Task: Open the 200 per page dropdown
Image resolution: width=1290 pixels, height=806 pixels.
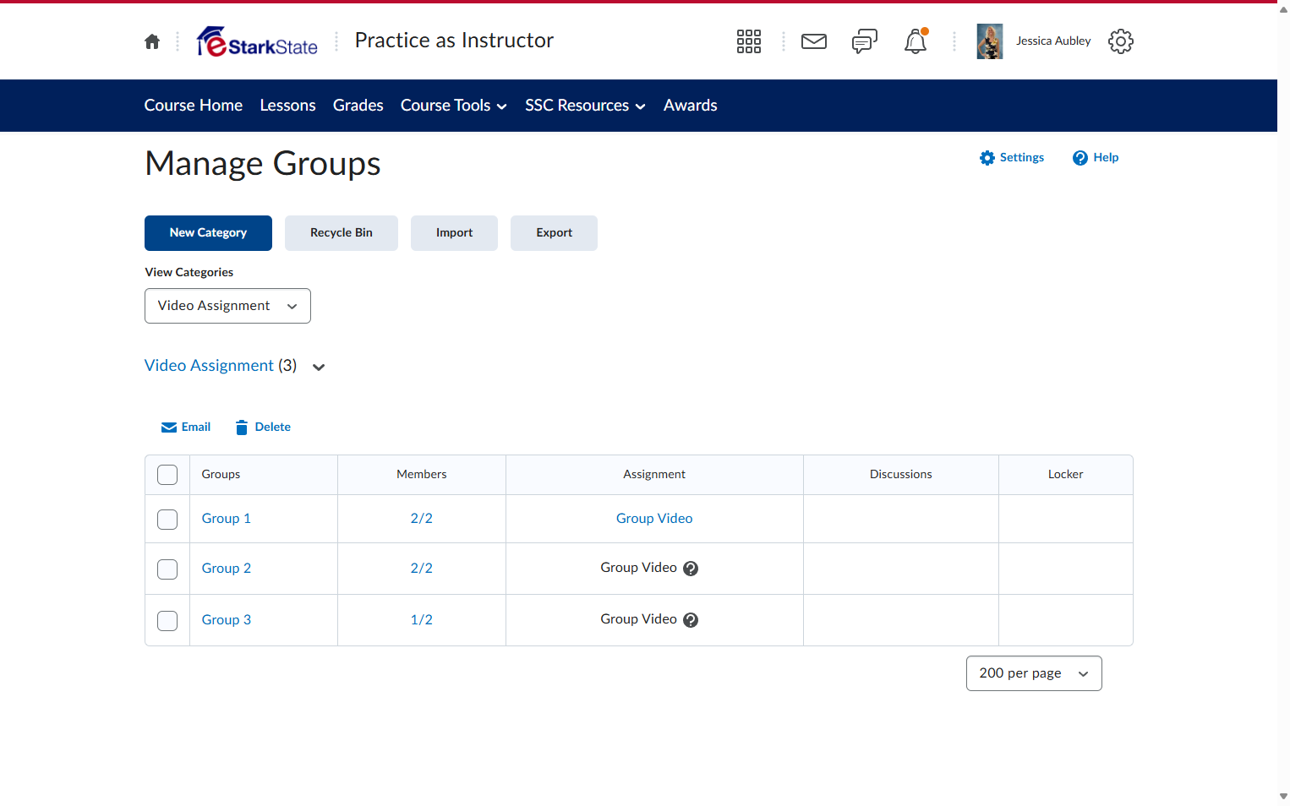Action: (x=1034, y=673)
